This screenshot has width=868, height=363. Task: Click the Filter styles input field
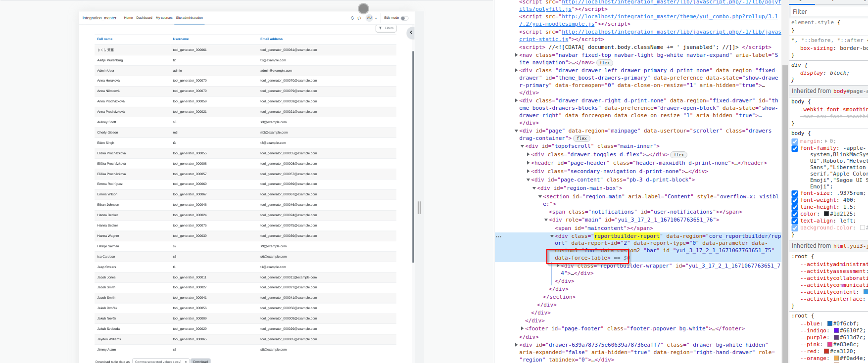click(829, 11)
